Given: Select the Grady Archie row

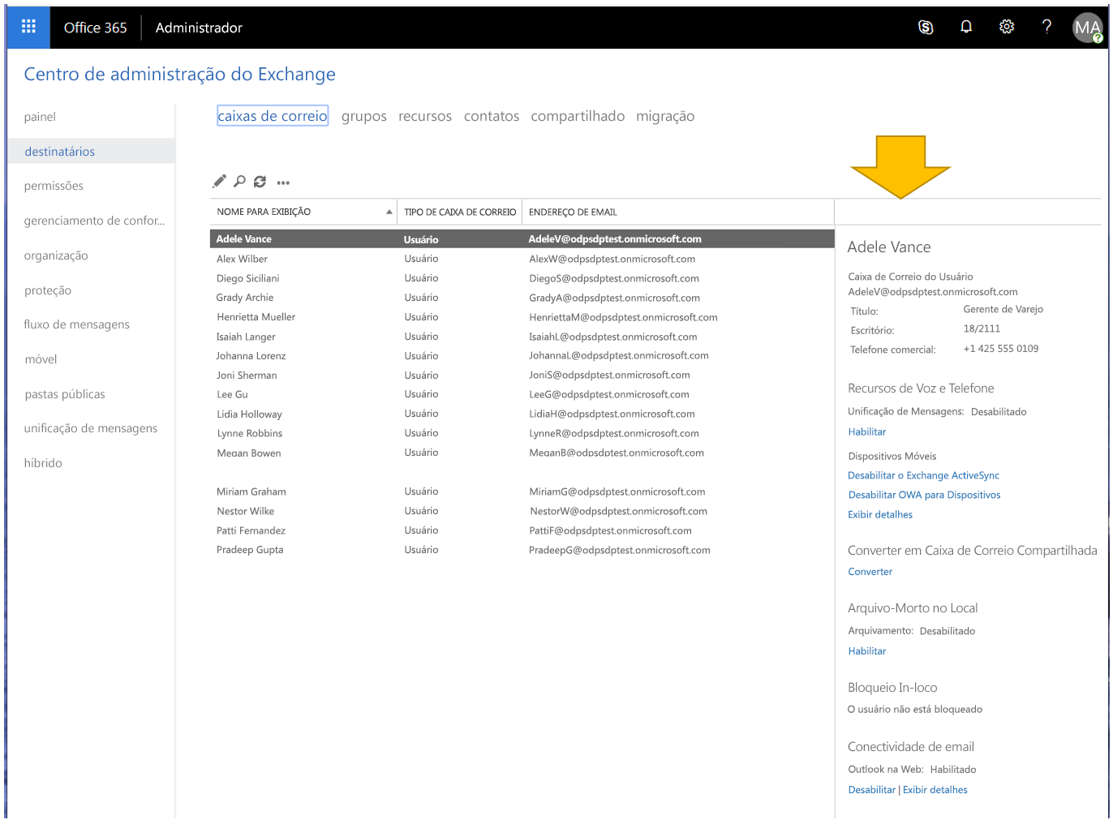Looking at the screenshot, I should (x=522, y=298).
